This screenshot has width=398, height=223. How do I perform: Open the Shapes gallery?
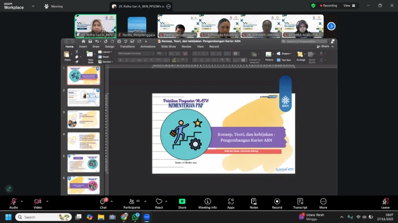click(284, 53)
